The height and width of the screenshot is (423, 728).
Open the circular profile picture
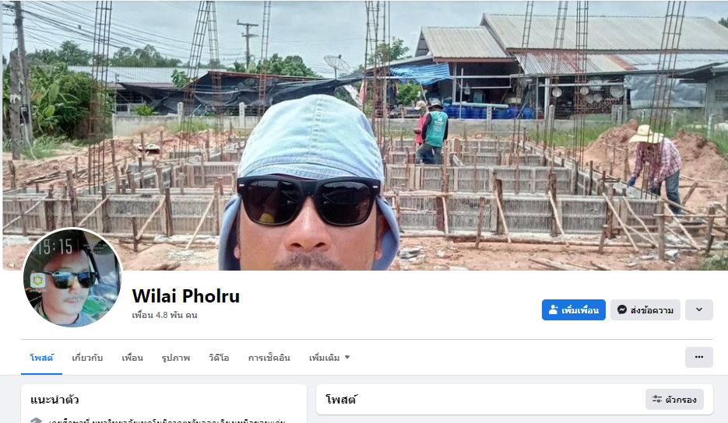tap(72, 278)
